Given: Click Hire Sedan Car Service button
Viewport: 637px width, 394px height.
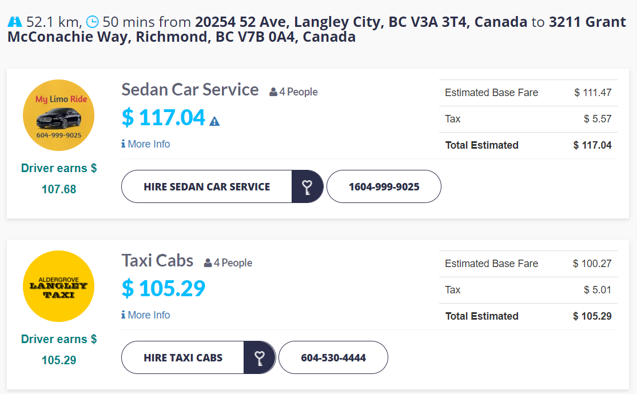Looking at the screenshot, I should click(207, 187).
